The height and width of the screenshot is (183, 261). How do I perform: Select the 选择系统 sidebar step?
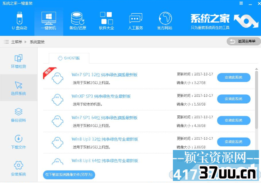point(19,88)
